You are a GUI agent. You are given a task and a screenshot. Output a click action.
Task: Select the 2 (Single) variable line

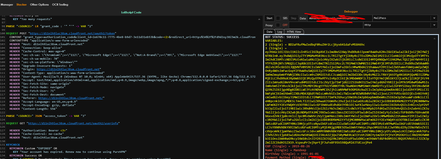[x=315, y=44]
